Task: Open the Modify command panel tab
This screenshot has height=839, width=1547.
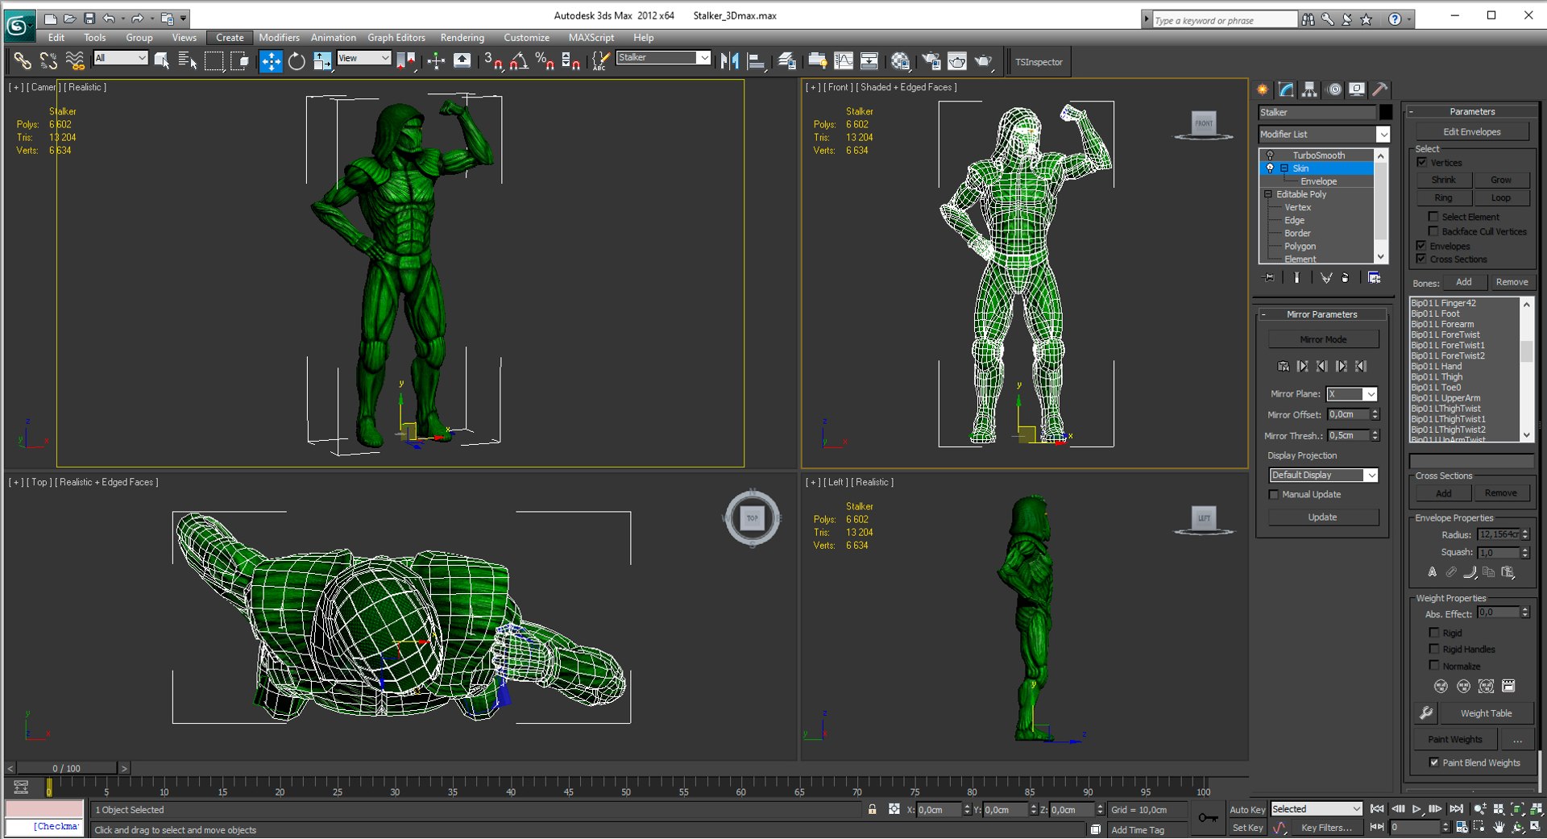Action: pos(1286,89)
